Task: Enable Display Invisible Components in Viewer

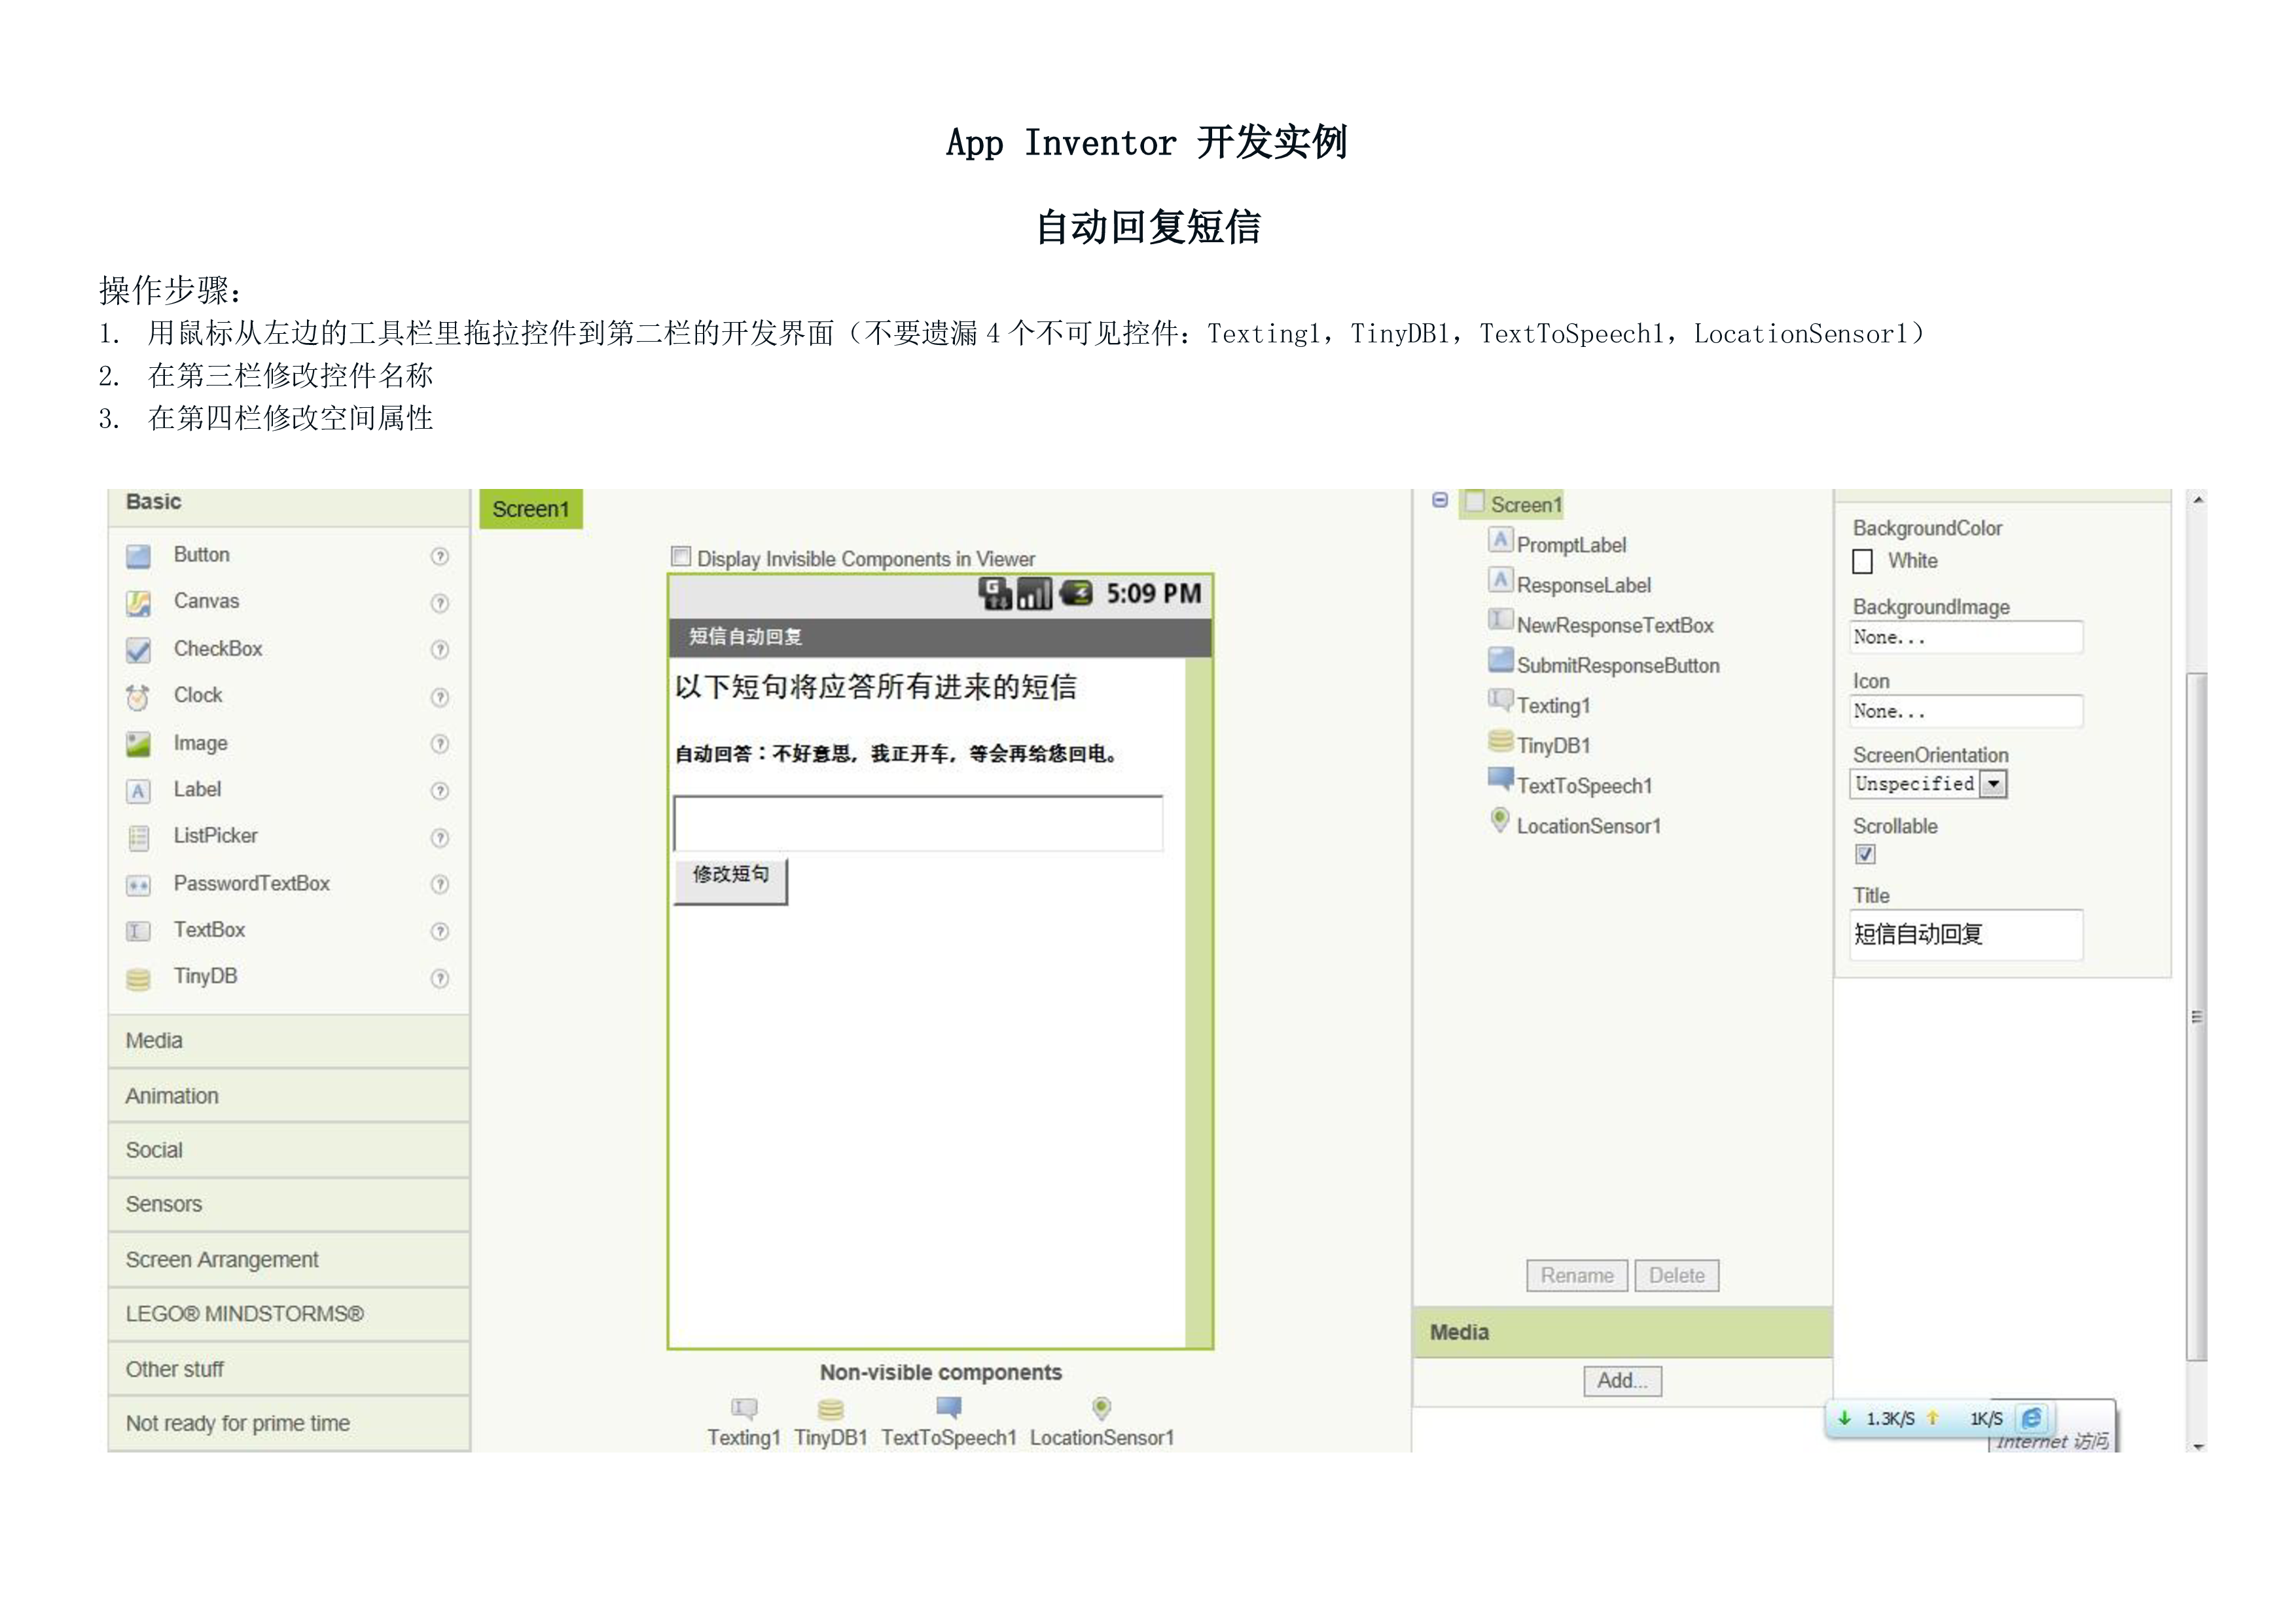Action: coord(681,557)
